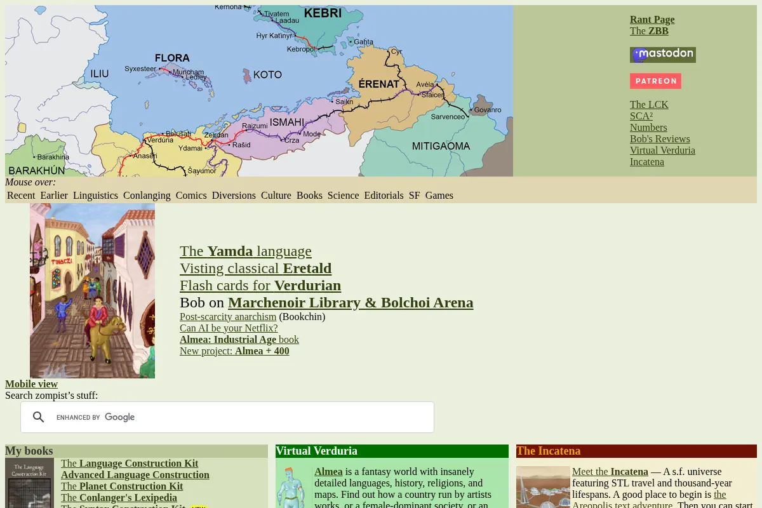This screenshot has width=762, height=508.
Task: Click 'The Incatena' section heading
Action: (549, 451)
